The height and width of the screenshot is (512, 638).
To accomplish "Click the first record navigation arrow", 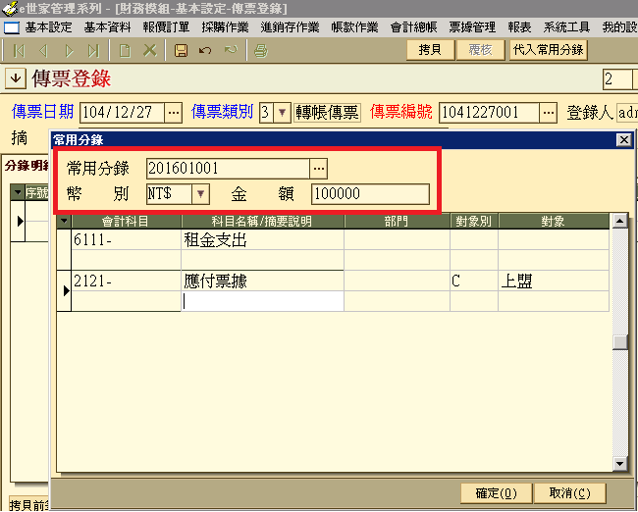I will point(20,50).
